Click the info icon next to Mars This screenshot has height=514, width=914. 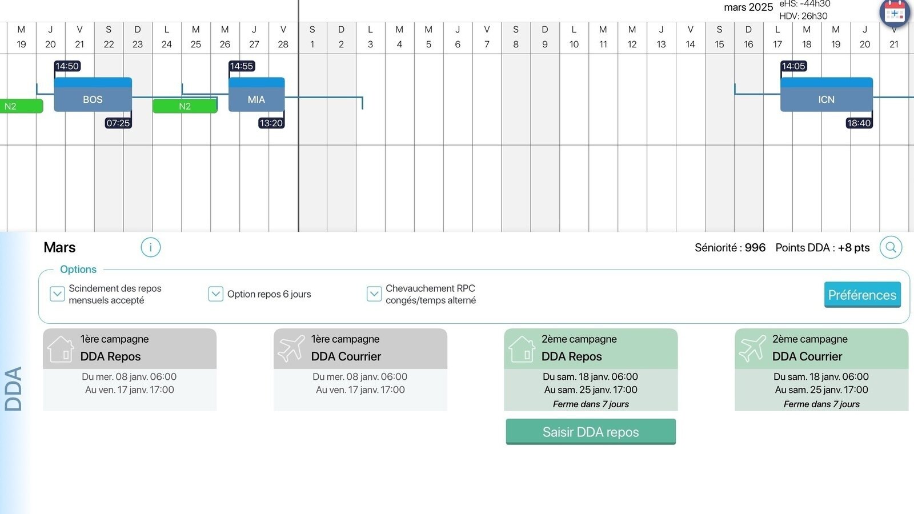point(151,247)
